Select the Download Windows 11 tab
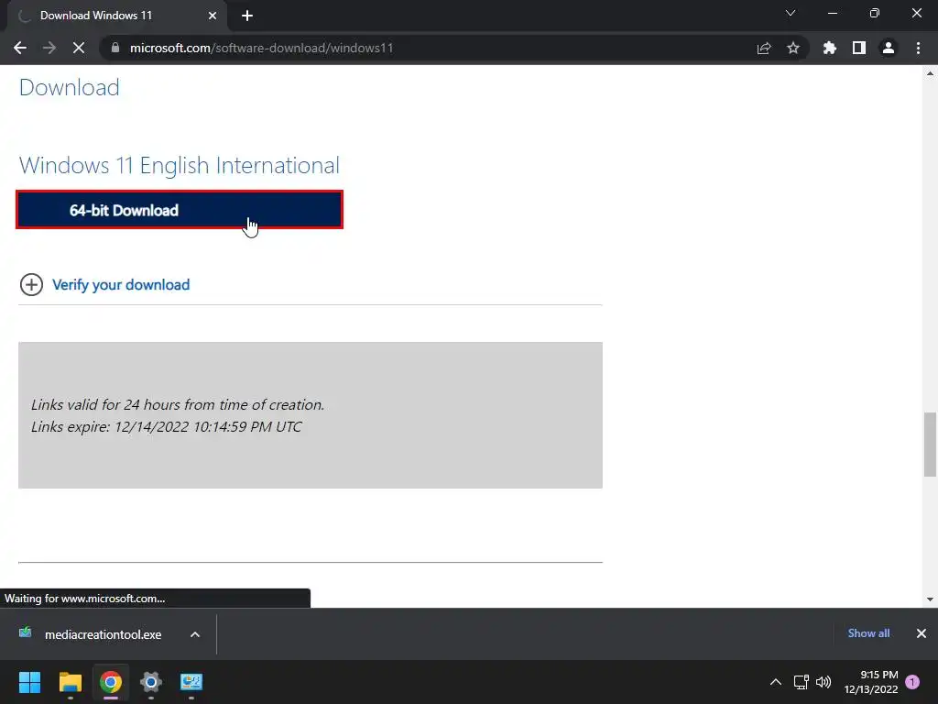This screenshot has height=704, width=938. click(117, 16)
